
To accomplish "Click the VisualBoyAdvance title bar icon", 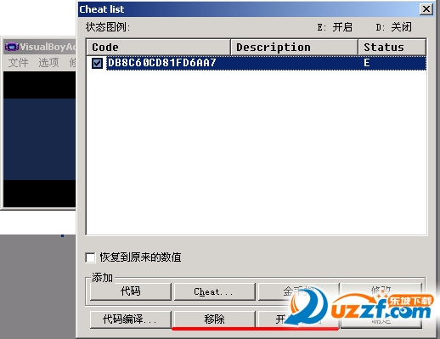I will pyautogui.click(x=12, y=47).
